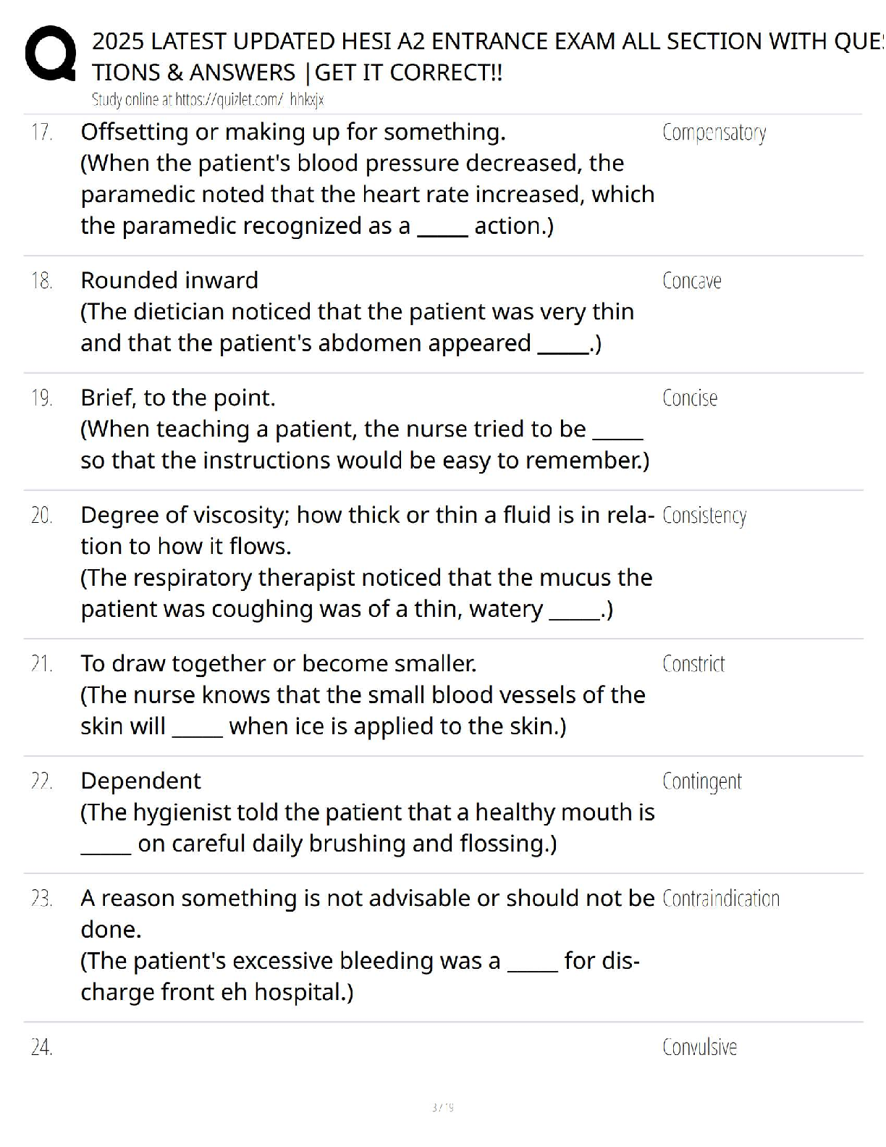Click the page number at the bottom
886x1147 pixels.
(x=442, y=1107)
